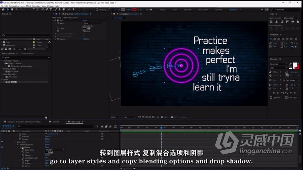Open composition mini-flowchart in timeline
Viewport: 303px width, 170px height.
pyautogui.click(x=97, y=127)
